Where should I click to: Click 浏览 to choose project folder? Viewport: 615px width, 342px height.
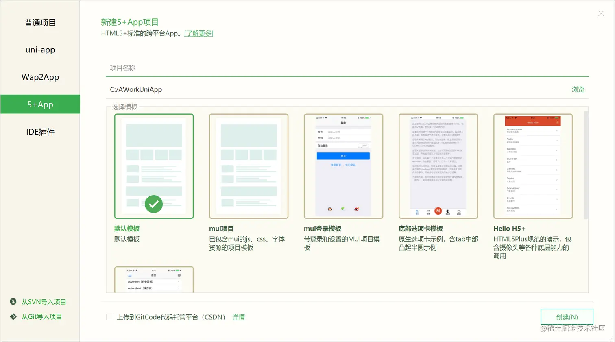click(578, 89)
